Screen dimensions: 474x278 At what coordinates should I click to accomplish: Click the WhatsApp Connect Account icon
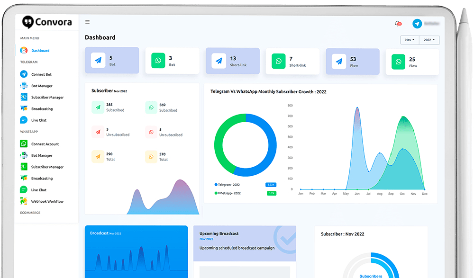pos(24,144)
